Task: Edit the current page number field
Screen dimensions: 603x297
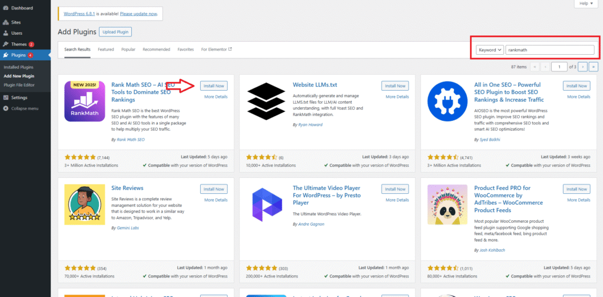Action: coord(559,67)
